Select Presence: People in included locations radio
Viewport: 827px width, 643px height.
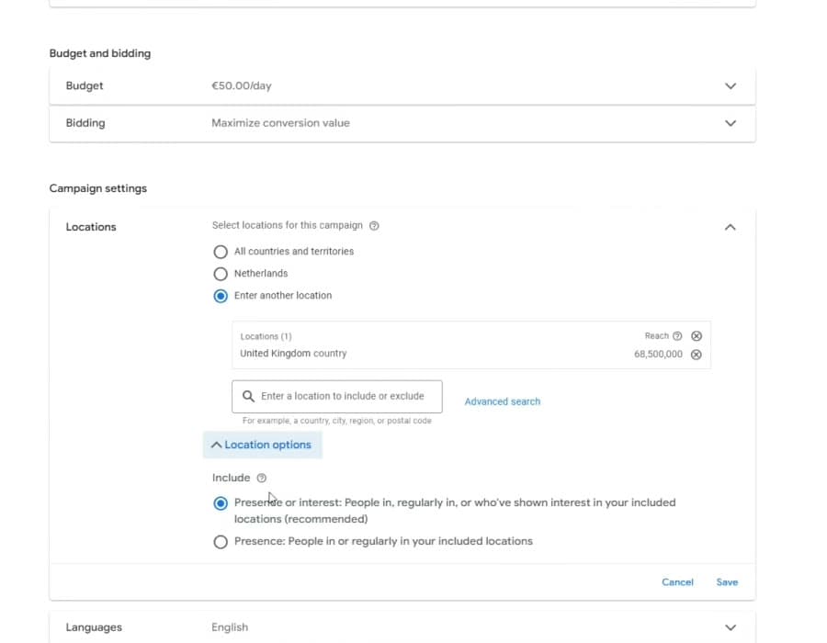pos(221,542)
